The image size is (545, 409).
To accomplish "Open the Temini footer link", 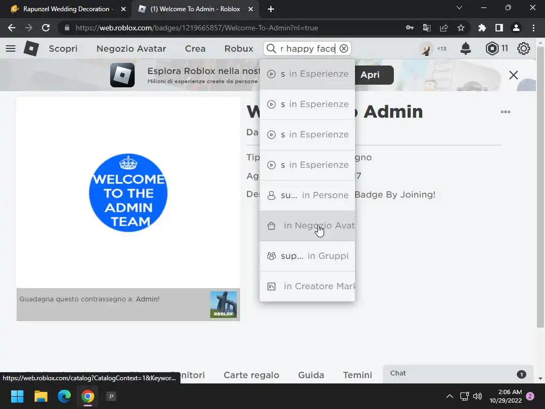I will coord(357,375).
